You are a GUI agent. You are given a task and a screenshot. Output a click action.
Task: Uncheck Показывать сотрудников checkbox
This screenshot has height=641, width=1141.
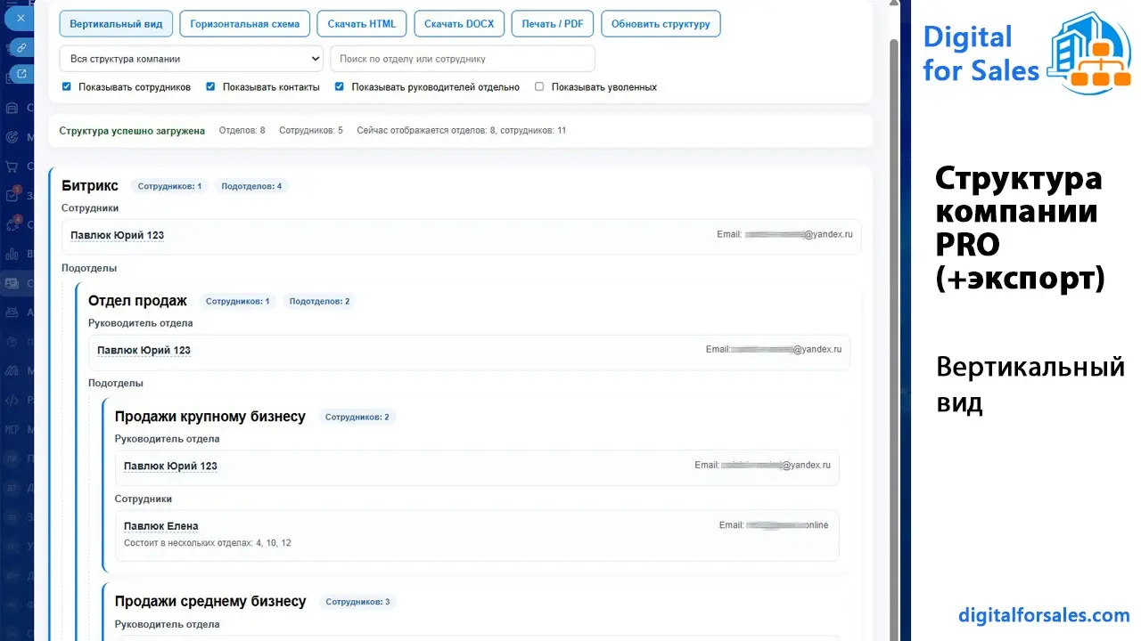click(x=66, y=86)
